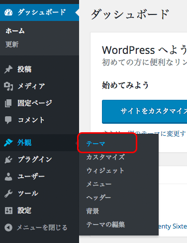Click the pushpin icon beside 投稿
187x243 pixels.
(8, 69)
